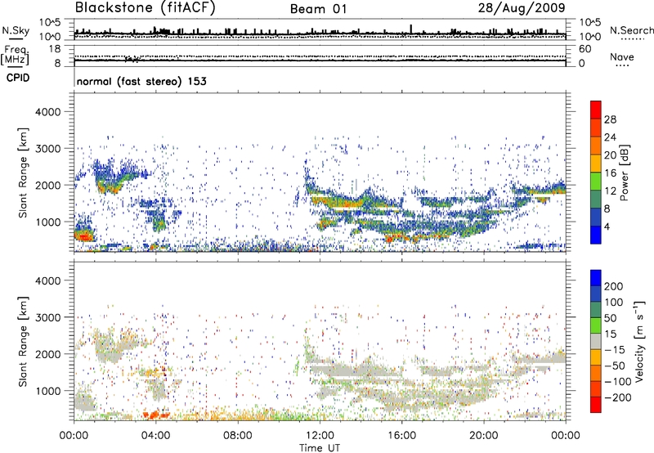
Task: Click the red bottom segment of Velocity bar
Action: (596, 405)
